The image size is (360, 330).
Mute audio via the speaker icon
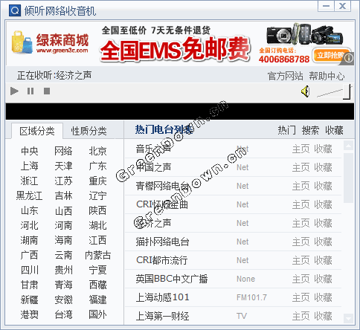[306, 91]
